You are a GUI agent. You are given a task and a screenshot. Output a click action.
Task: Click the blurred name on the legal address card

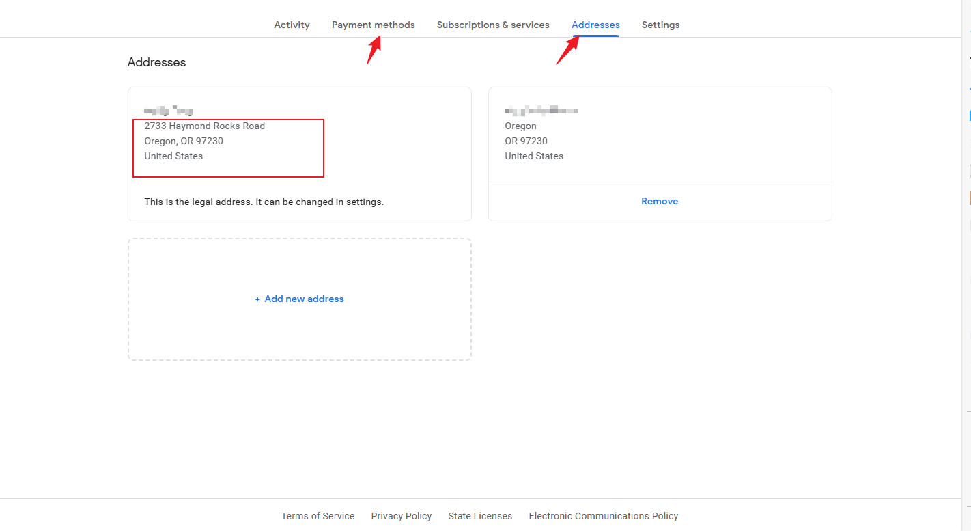click(169, 110)
